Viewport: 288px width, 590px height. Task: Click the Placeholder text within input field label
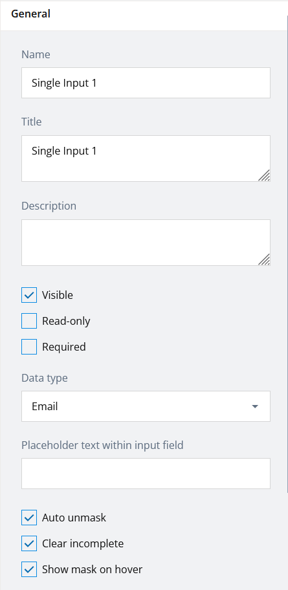(x=102, y=445)
